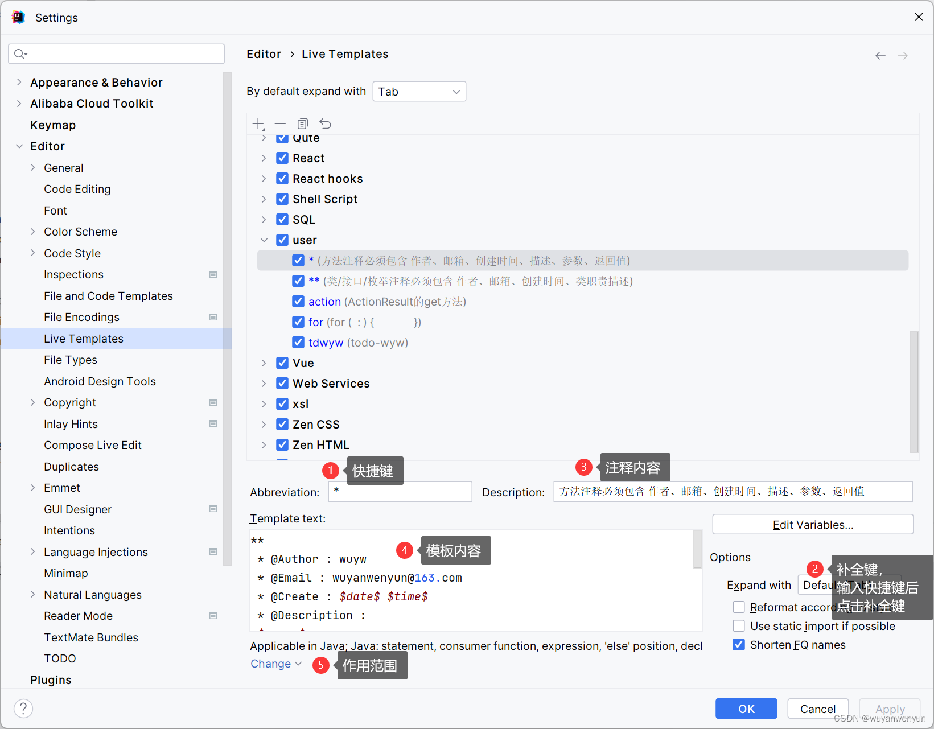Add a new live template
The height and width of the screenshot is (729, 934).
pyautogui.click(x=258, y=124)
